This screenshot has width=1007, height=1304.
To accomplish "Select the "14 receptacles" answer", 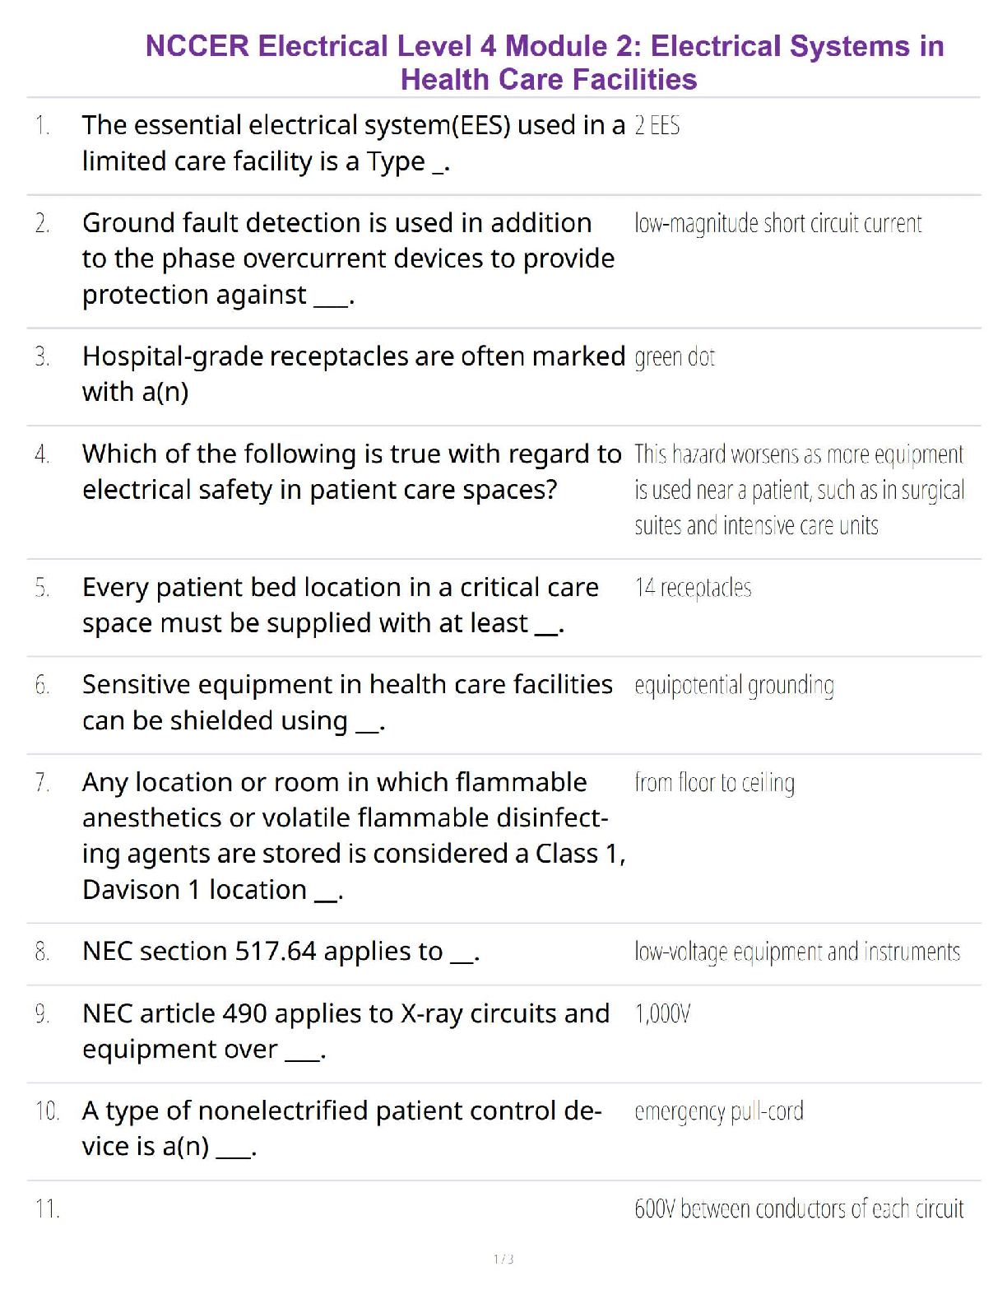I will [693, 588].
